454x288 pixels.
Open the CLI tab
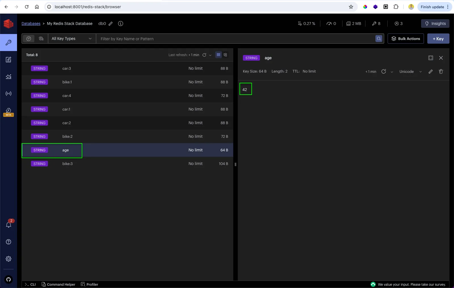(x=30, y=284)
